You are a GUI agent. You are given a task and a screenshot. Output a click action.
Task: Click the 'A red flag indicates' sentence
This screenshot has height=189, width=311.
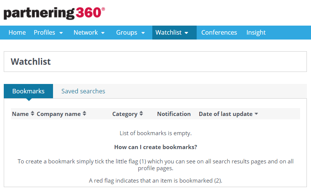156,181
